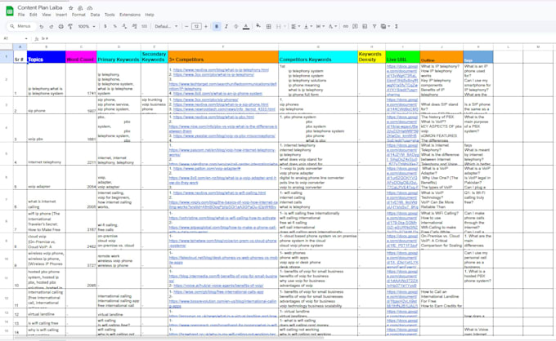Format cells as percent

point(115,27)
